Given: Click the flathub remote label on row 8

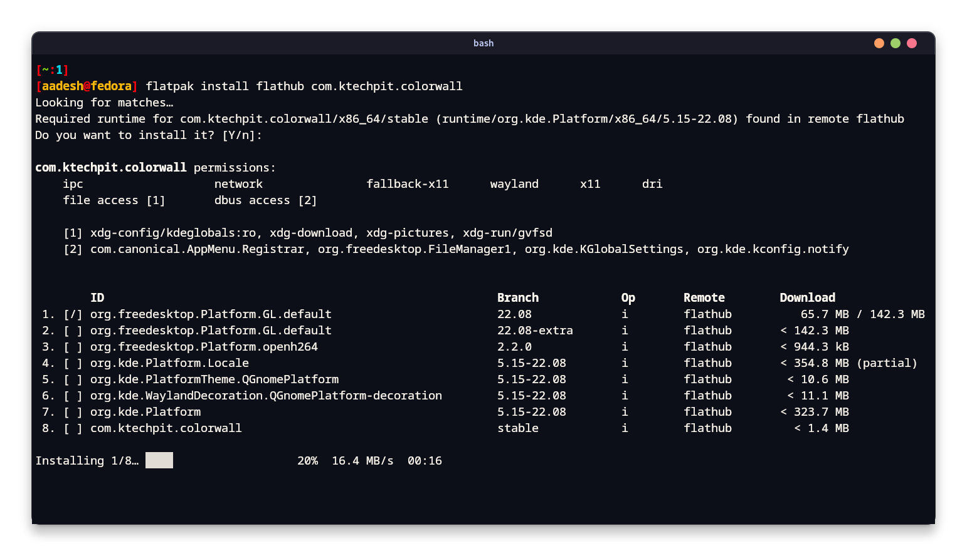Looking at the screenshot, I should coord(707,428).
